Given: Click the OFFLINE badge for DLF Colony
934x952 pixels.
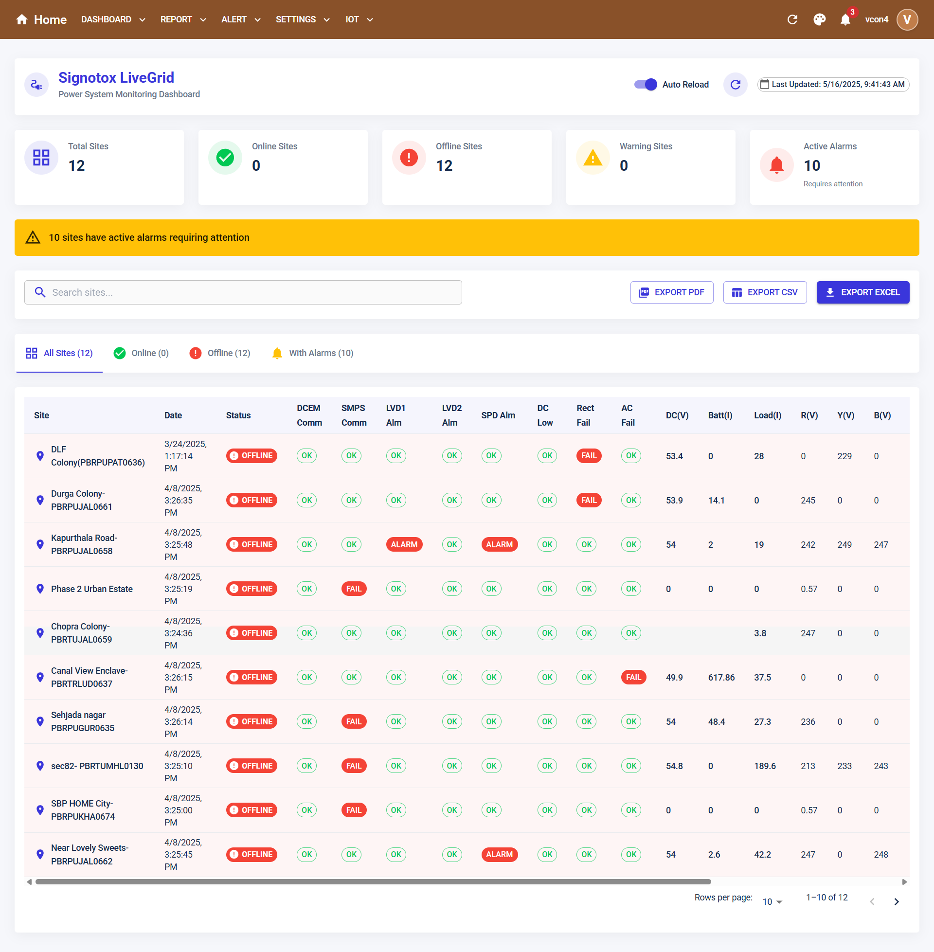Looking at the screenshot, I should pos(251,456).
